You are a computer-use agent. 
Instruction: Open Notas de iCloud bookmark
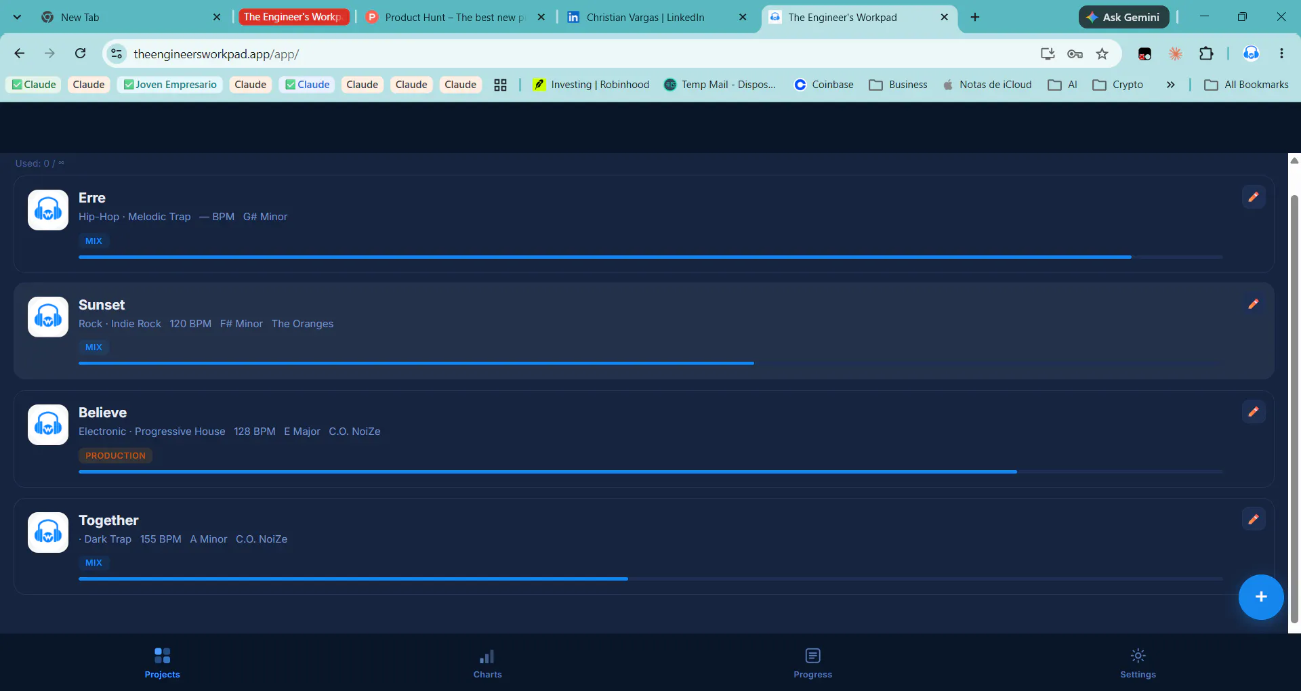987,85
